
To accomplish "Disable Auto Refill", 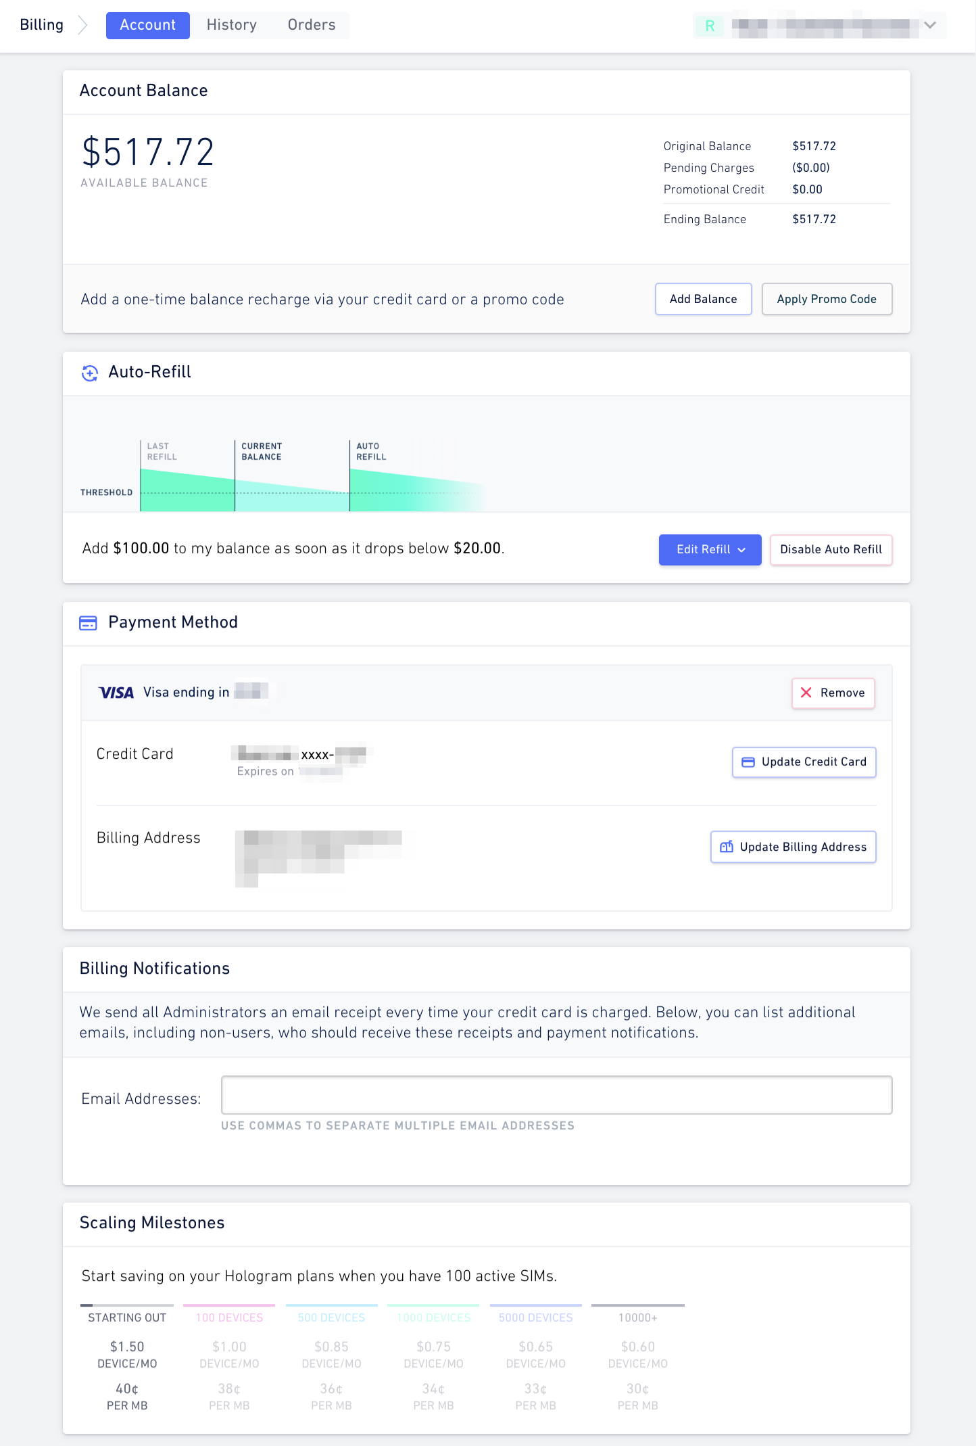I will pyautogui.click(x=831, y=550).
